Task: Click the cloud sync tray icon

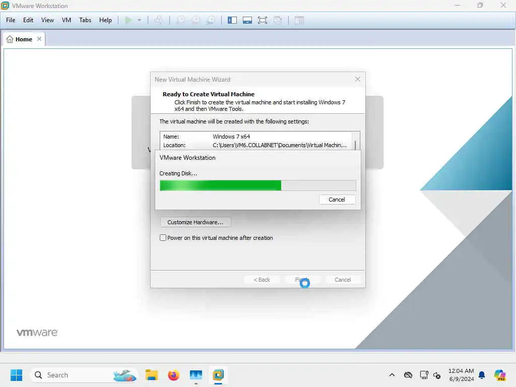Action: [408, 375]
